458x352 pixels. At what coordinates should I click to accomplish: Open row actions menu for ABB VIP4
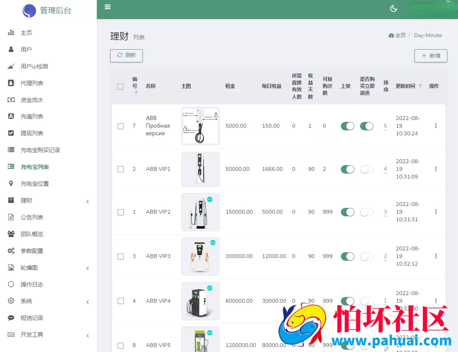click(435, 300)
